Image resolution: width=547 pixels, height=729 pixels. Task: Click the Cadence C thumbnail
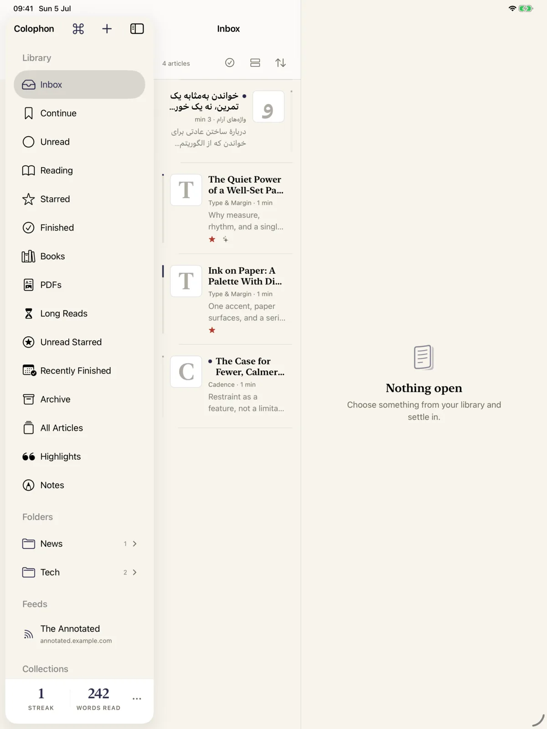(x=186, y=372)
